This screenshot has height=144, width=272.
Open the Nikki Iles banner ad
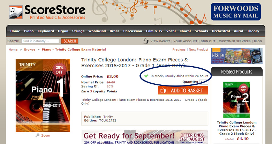[x=237, y=56]
